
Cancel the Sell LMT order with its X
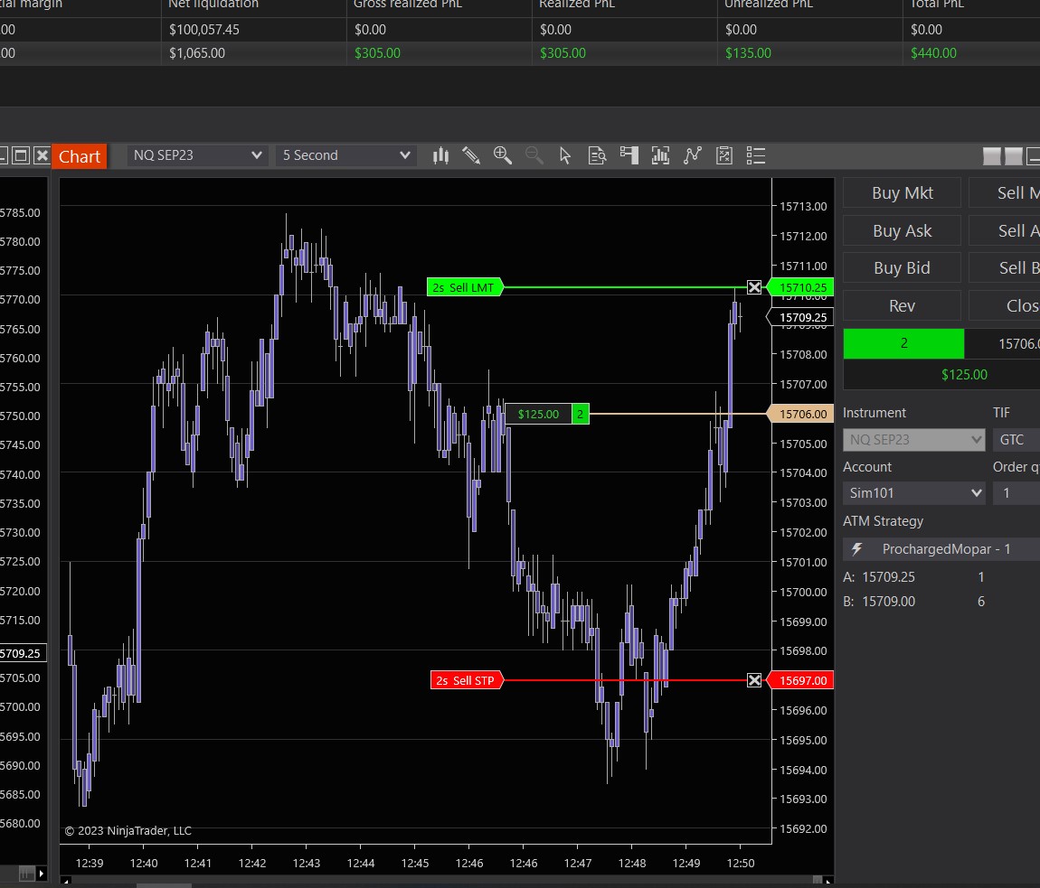pyautogui.click(x=754, y=287)
